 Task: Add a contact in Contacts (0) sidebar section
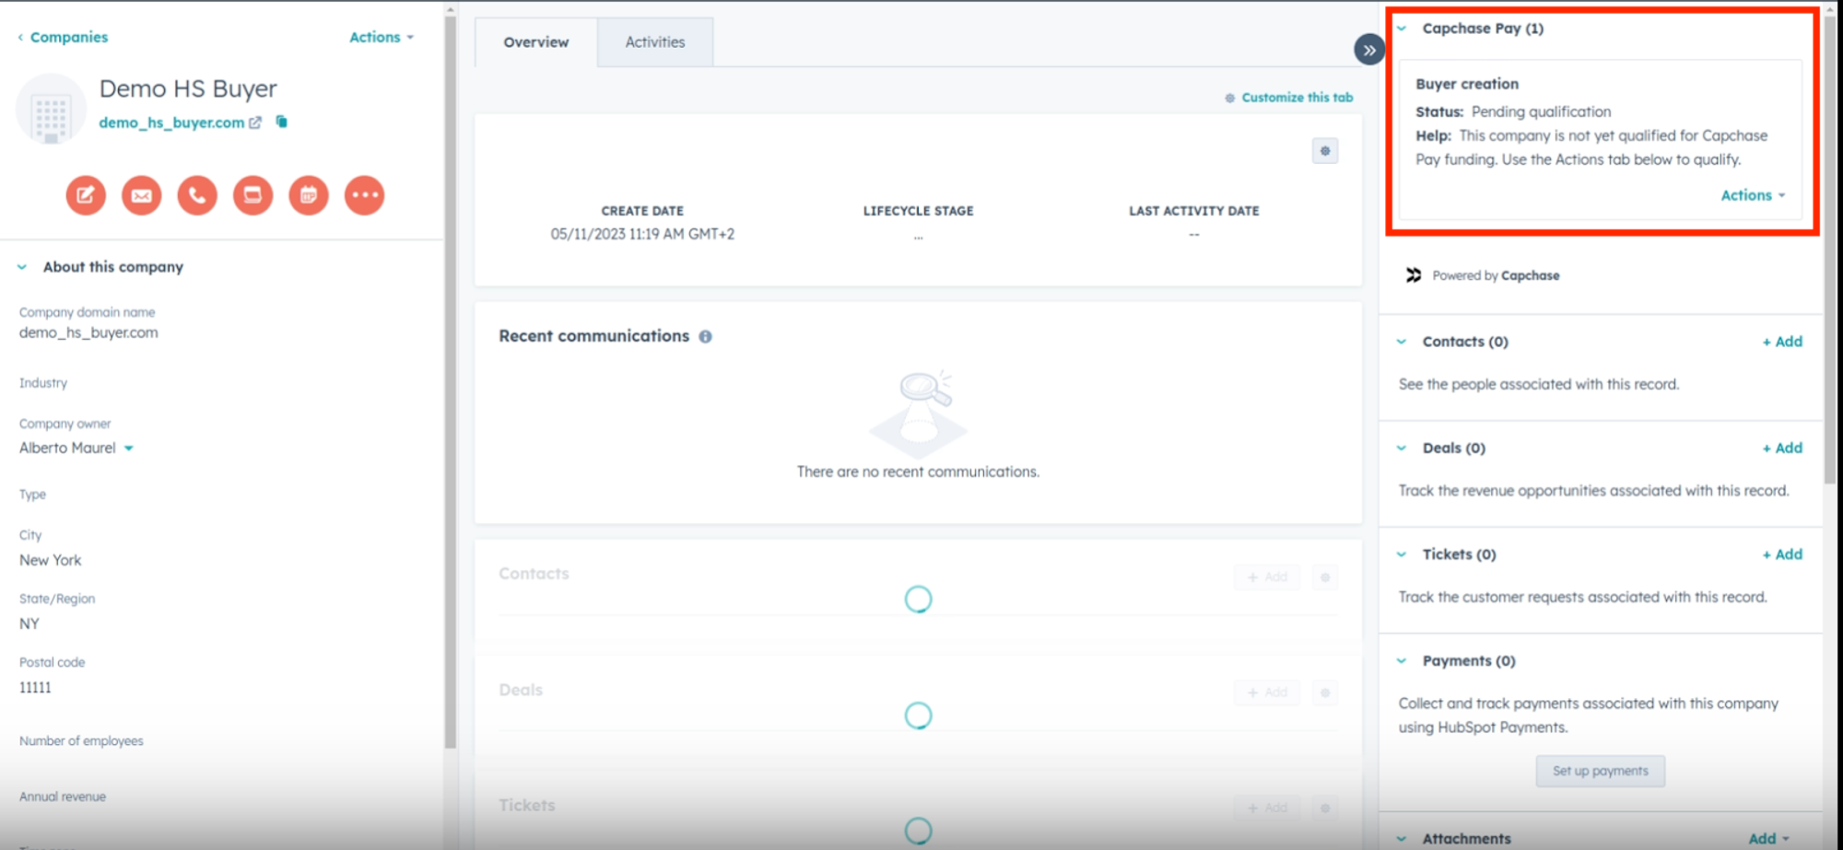coord(1782,342)
